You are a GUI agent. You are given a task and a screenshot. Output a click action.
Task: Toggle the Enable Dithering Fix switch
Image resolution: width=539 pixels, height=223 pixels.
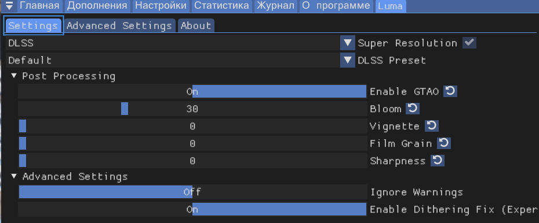[x=192, y=209]
